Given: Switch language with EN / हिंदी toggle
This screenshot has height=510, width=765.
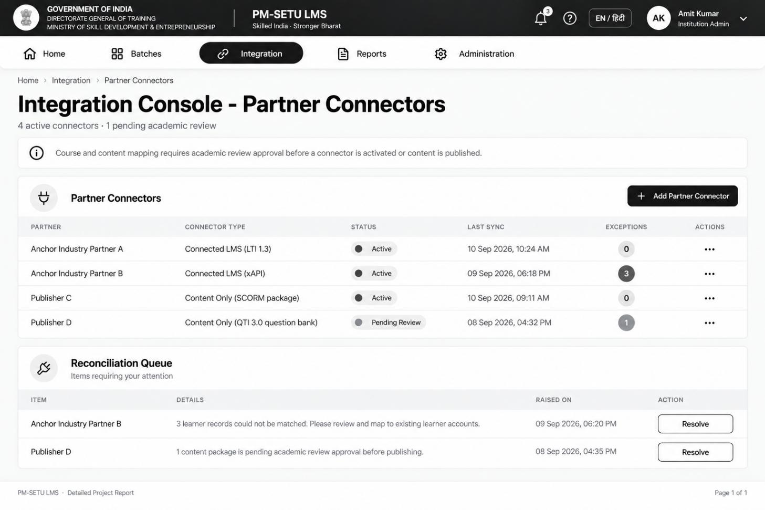Looking at the screenshot, I should 610,18.
